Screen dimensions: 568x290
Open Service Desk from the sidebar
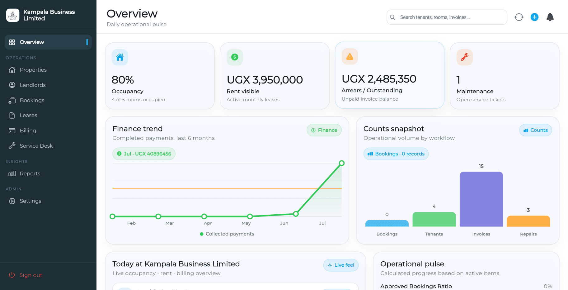click(48, 146)
